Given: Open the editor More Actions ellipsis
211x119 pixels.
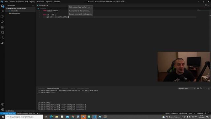Looking at the screenshot, I should 208,5.
